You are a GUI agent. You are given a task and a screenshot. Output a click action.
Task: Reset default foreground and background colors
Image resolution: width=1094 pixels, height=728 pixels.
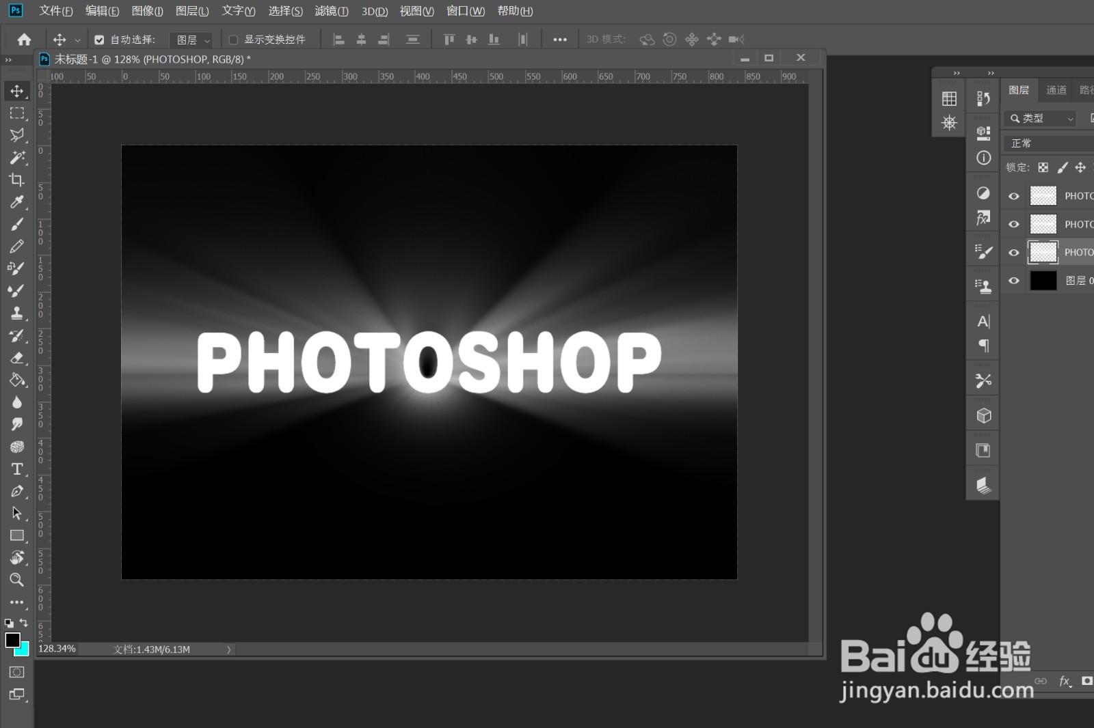[9, 623]
